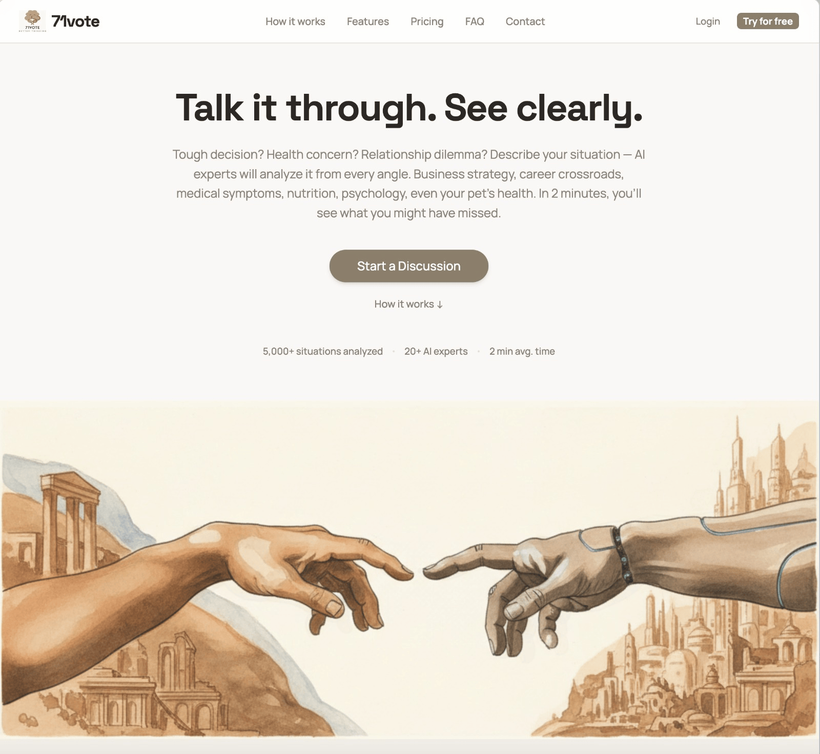Viewport: 820px width, 754px height.
Task: Click the 20+ AI experts stat
Action: pos(436,351)
